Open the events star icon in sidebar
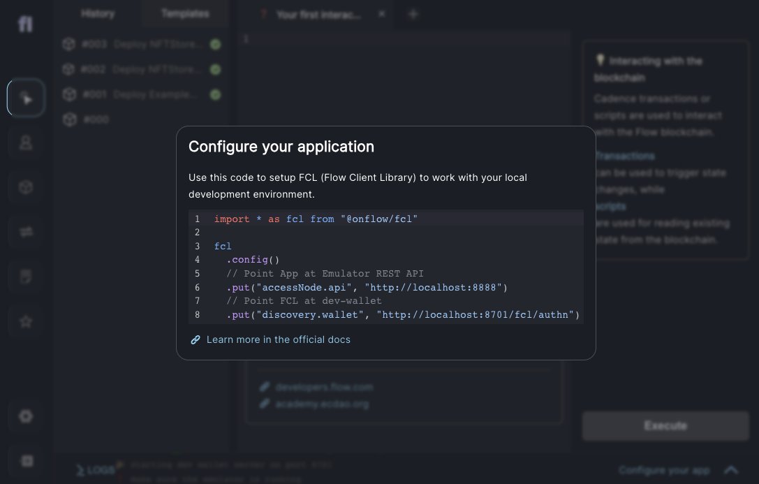The height and width of the screenshot is (484, 759). [x=26, y=321]
